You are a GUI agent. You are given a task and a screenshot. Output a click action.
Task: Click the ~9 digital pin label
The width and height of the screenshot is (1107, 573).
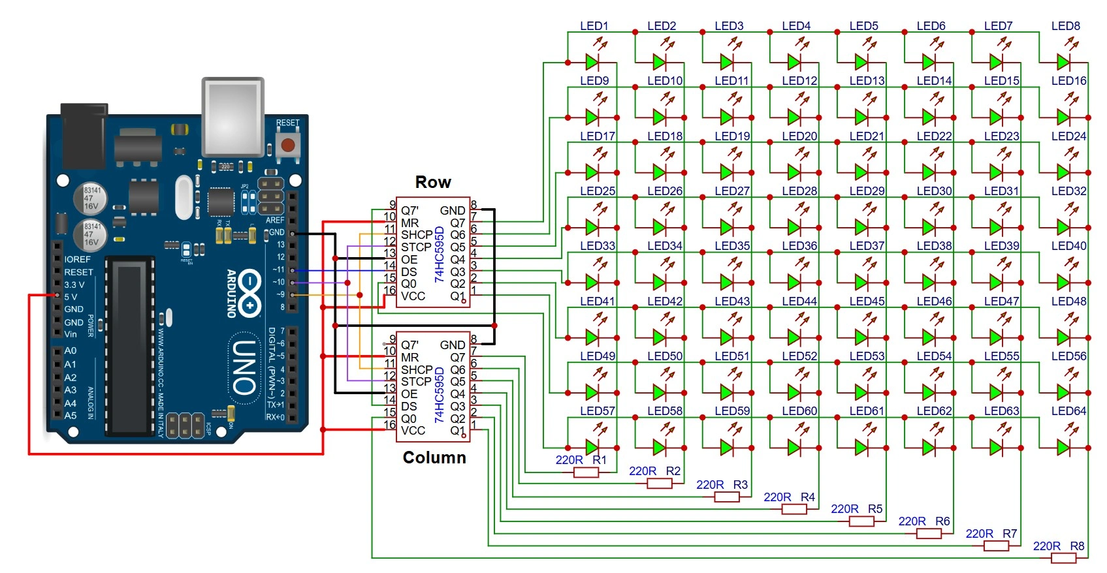point(280,294)
